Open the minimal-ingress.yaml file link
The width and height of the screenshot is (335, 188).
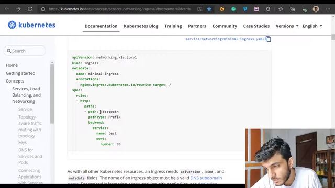coord(225,39)
